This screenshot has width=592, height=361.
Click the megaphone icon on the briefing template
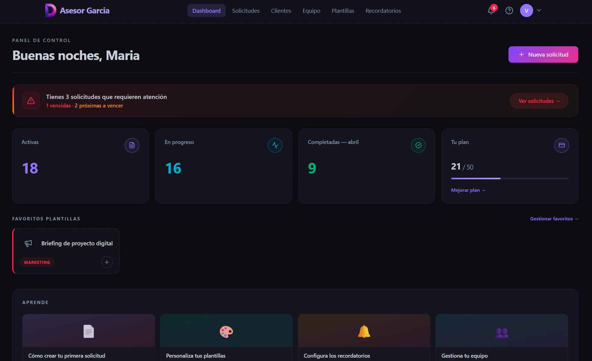[x=28, y=243]
